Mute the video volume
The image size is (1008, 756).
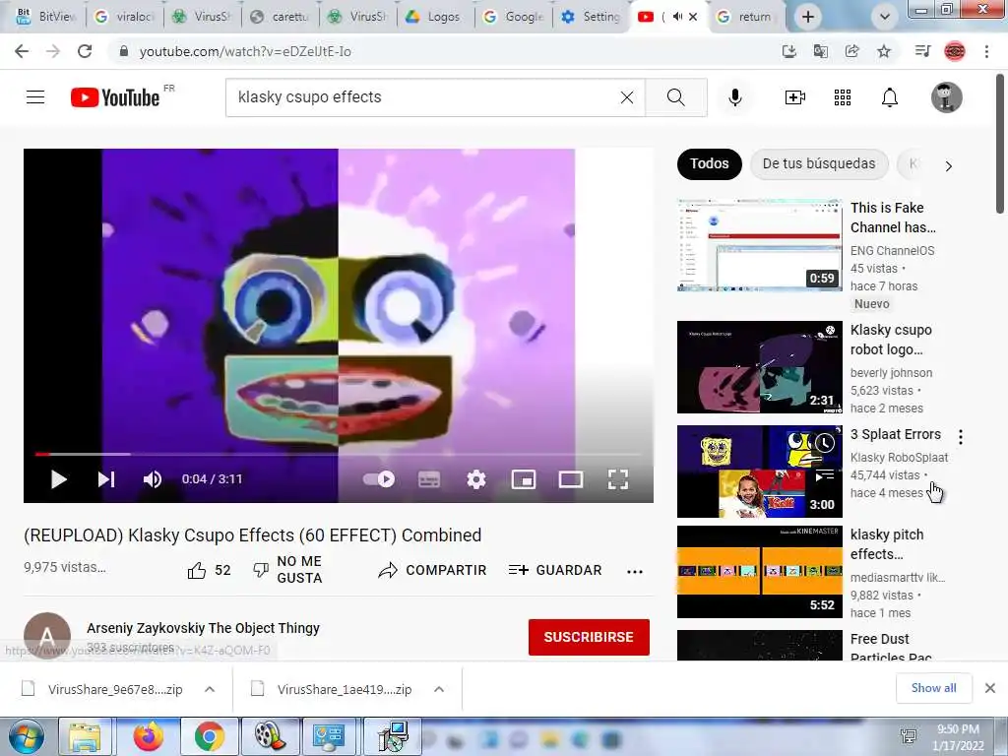(x=153, y=479)
